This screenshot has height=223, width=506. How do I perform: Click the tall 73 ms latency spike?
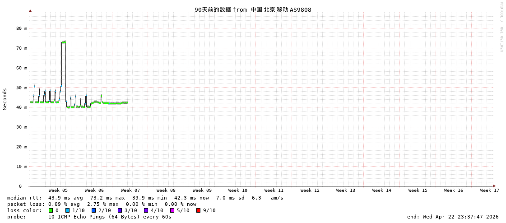(64, 42)
